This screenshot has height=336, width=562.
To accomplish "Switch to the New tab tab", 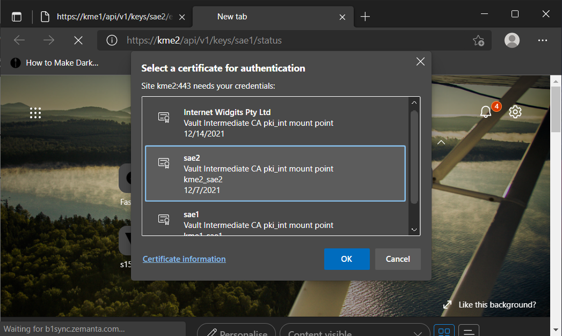I will (x=273, y=17).
